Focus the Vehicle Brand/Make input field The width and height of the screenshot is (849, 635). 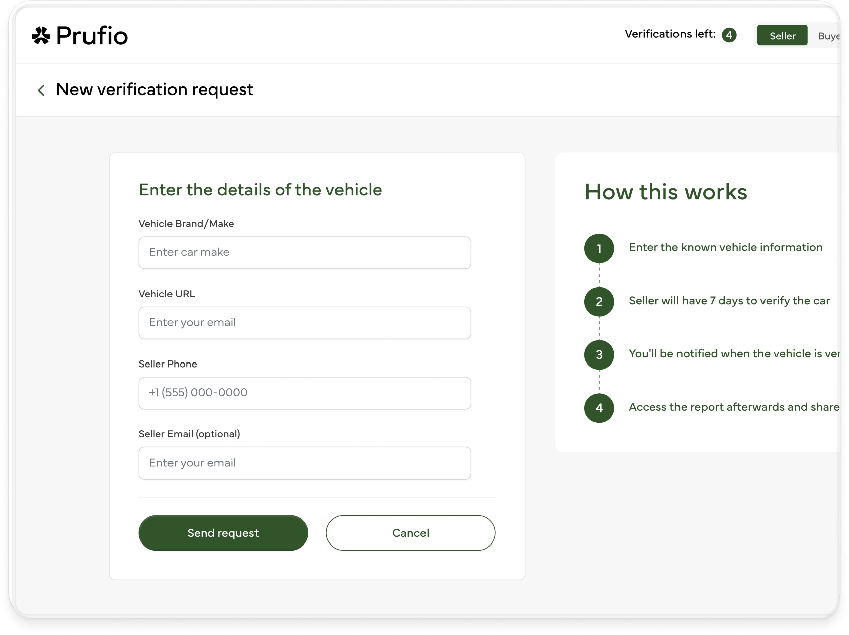[x=305, y=253]
